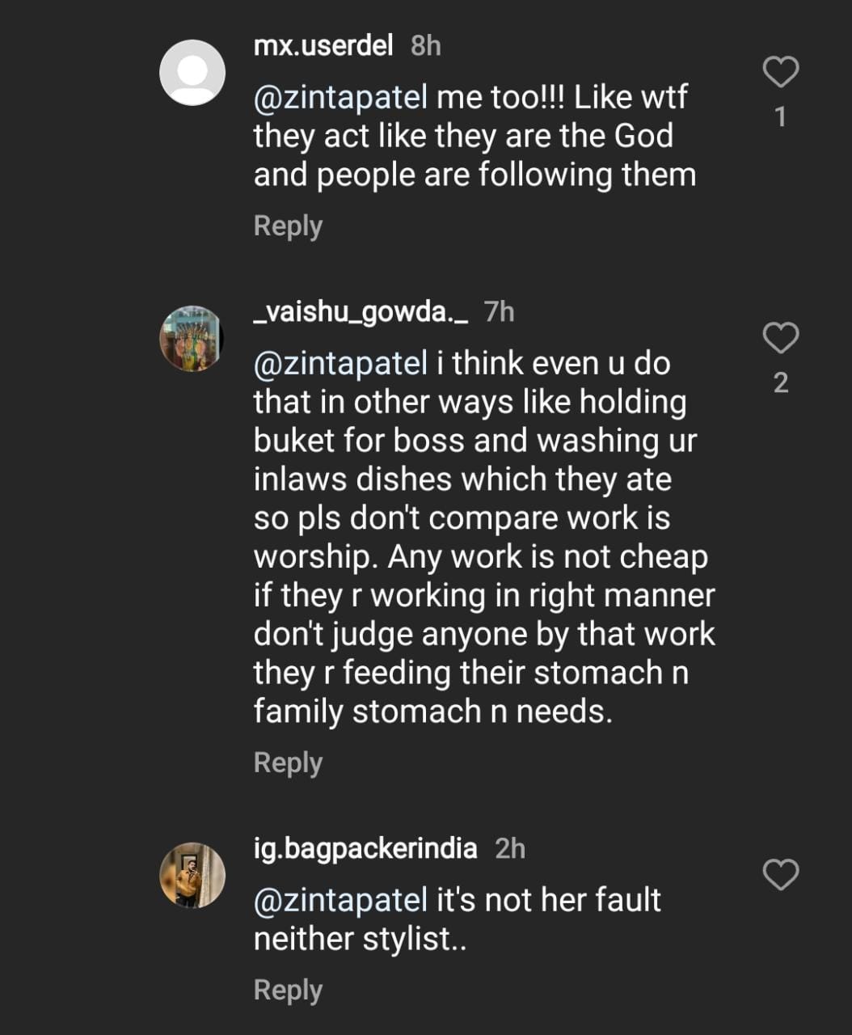Viewport: 852px width, 1035px height.
Task: Click the 8h timestamp beside mx.userdel
Action: (426, 46)
